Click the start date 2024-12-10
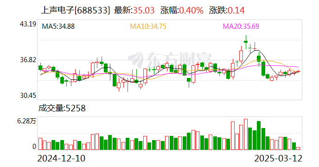Image resolution: width=319 pixels, height=167 pixels. click(61, 158)
